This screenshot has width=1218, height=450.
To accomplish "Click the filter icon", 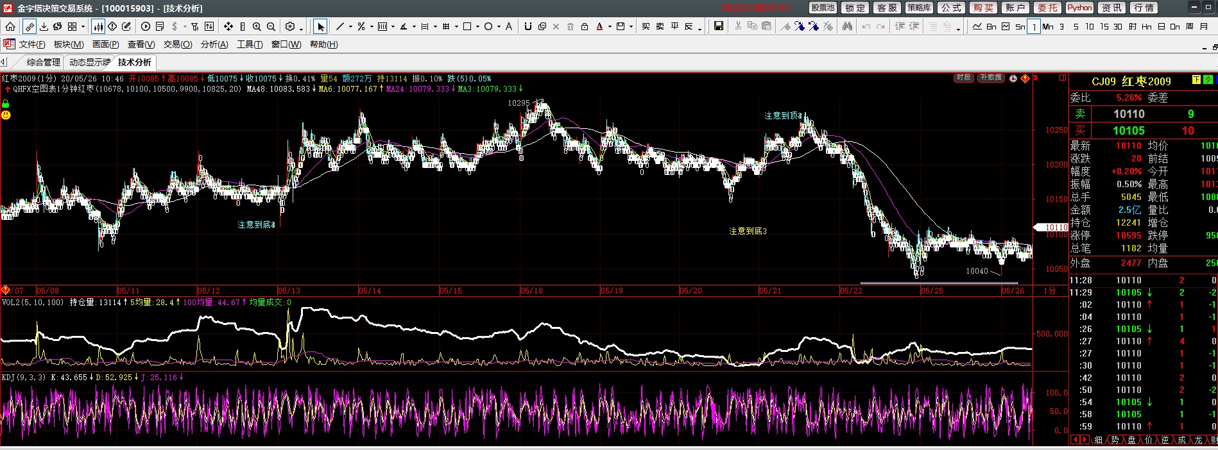I will [x=195, y=26].
